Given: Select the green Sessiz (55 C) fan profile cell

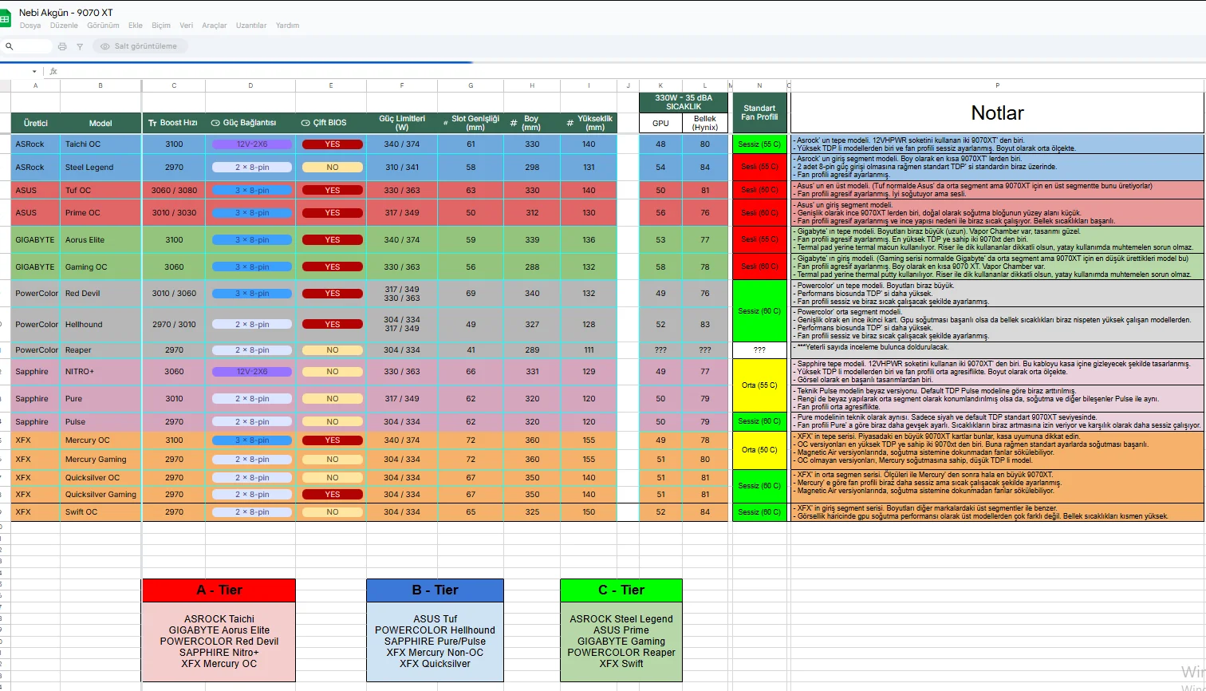Looking at the screenshot, I should pos(759,144).
